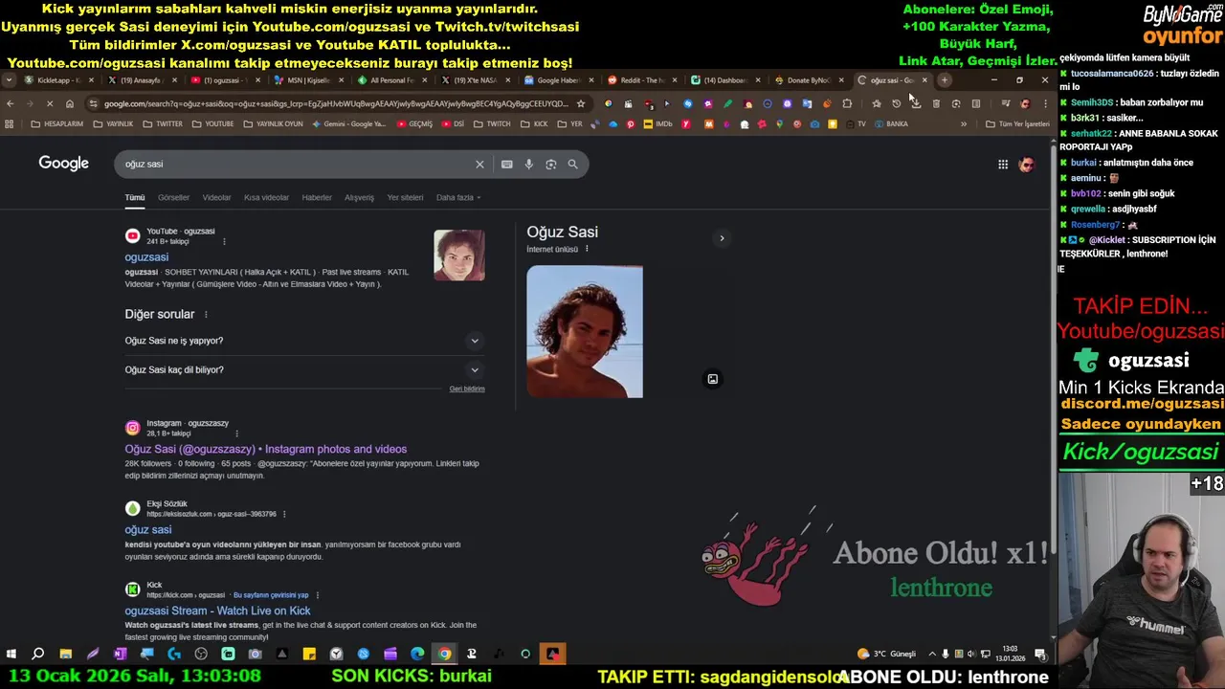
Task: Open the Ekşi Sözlük oğuz sasi link
Action: tap(148, 530)
